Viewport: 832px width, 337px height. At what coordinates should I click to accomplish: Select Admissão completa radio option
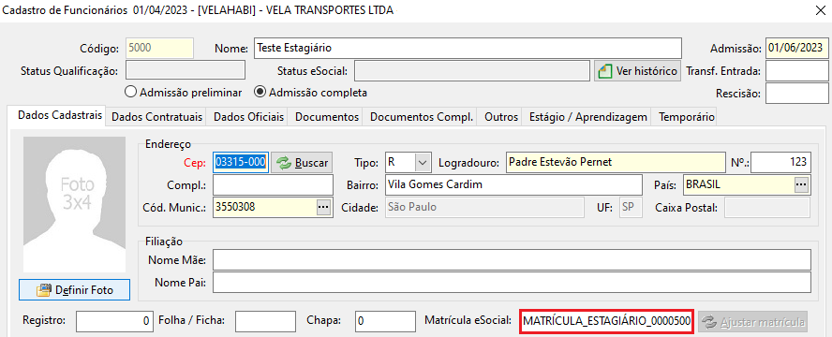[x=311, y=92]
